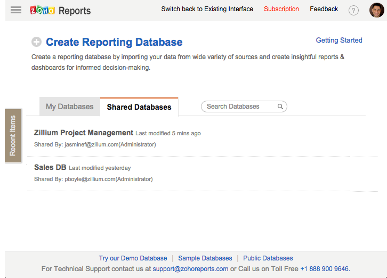Open the help question mark icon
This screenshot has width=387, height=278.
pos(353,11)
